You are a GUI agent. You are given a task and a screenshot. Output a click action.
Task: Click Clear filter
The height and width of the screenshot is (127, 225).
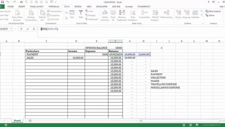(x=89, y=11)
